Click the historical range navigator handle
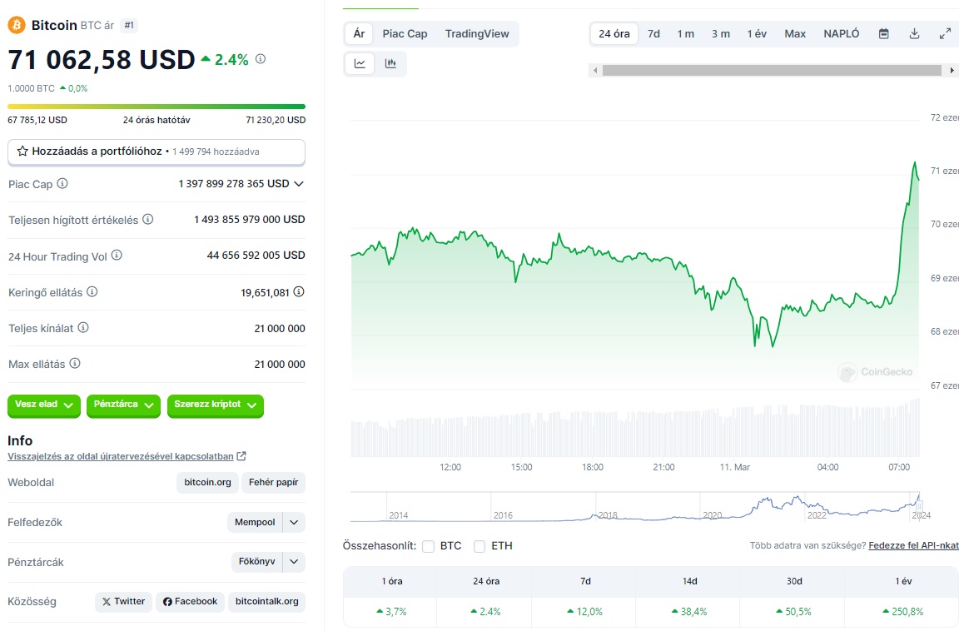The width and height of the screenshot is (959, 631). click(919, 506)
